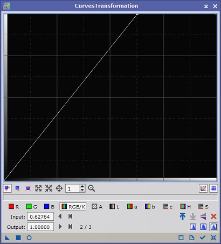Click the CurvesTransformation title bar icon
221x244 pixels.
tap(6, 6)
